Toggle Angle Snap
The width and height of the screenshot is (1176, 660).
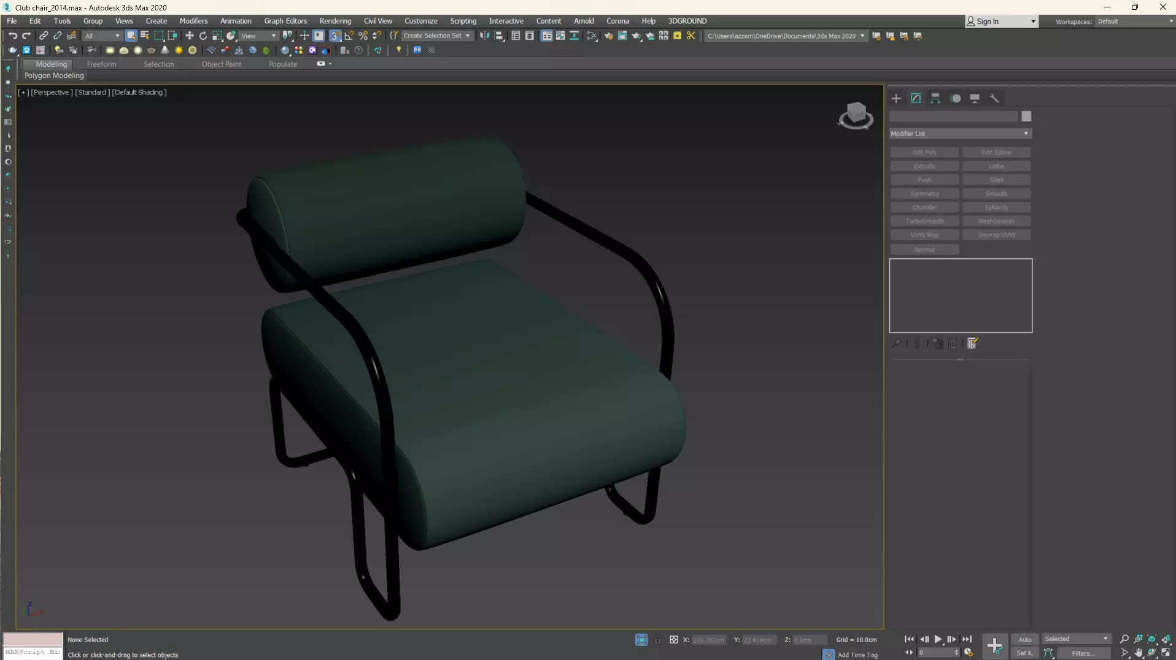(x=349, y=36)
